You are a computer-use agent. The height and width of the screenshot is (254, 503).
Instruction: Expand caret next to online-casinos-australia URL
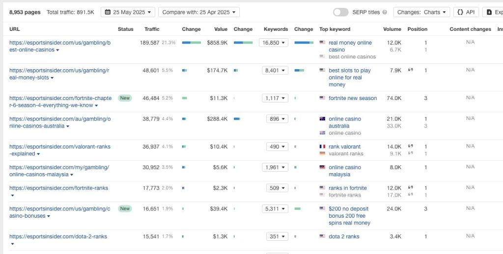point(68,127)
